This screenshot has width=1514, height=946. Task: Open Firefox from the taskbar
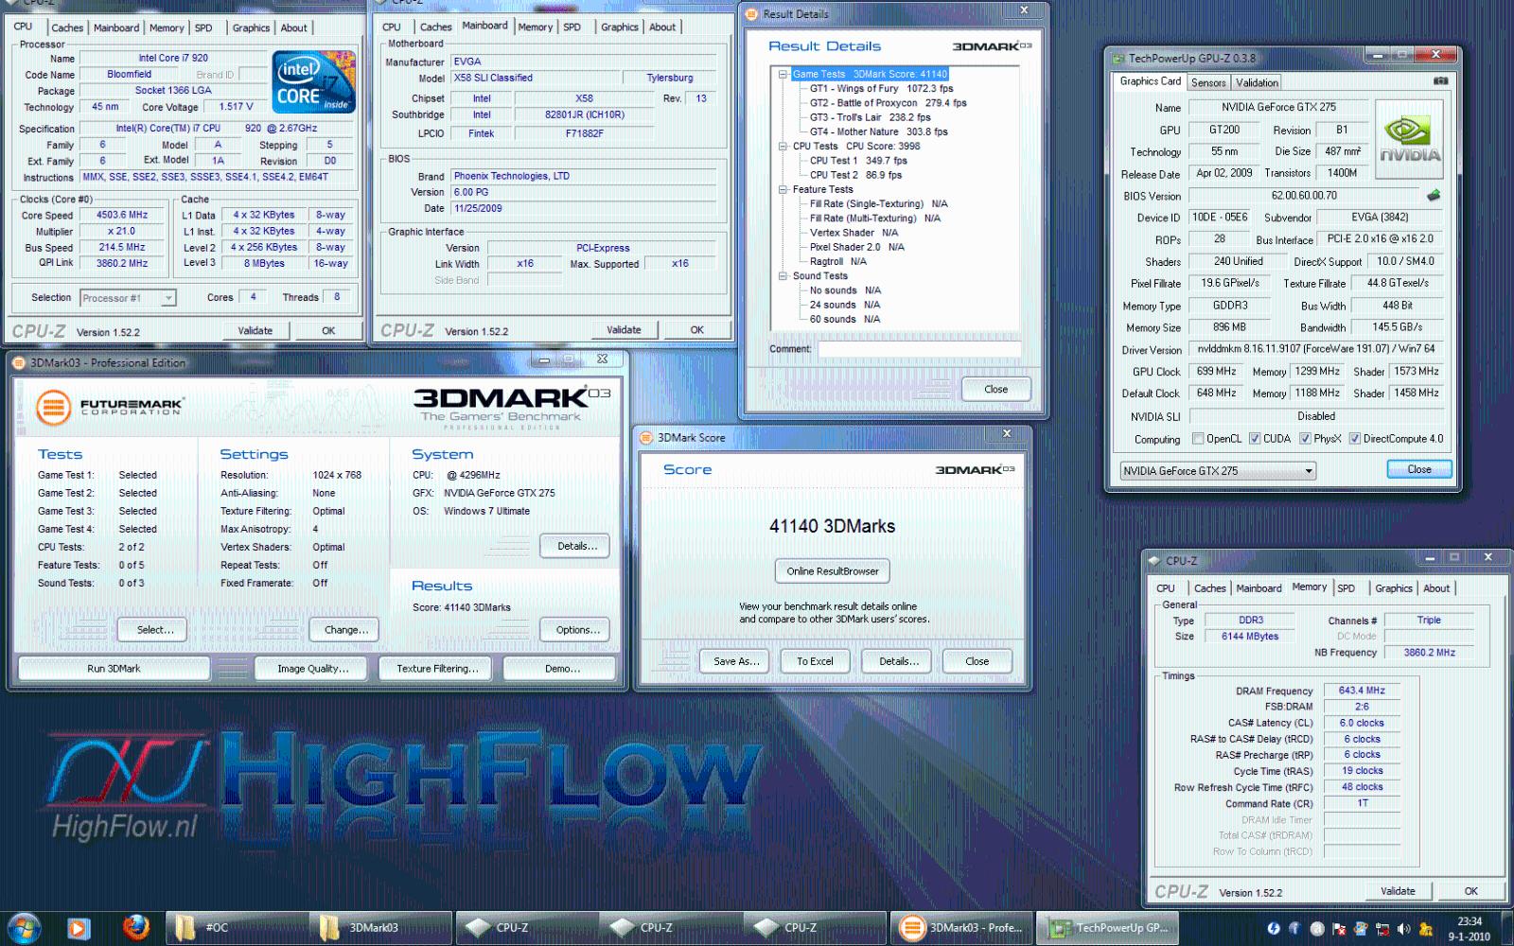[x=135, y=927]
